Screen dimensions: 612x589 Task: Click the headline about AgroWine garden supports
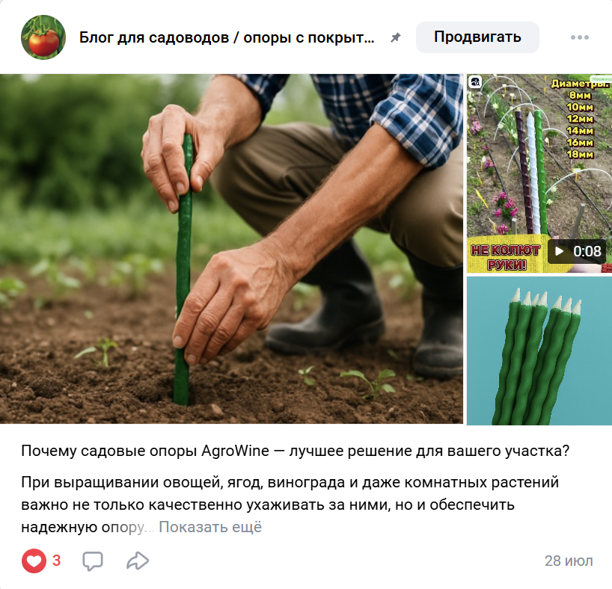tap(295, 451)
